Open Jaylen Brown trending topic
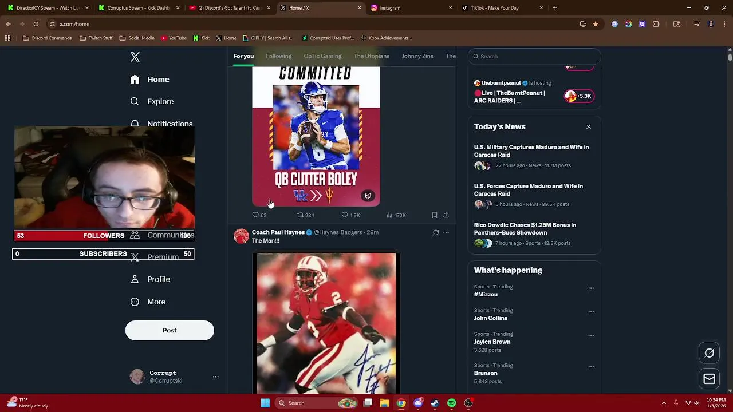Screen dimensions: 733x412 (x=492, y=342)
